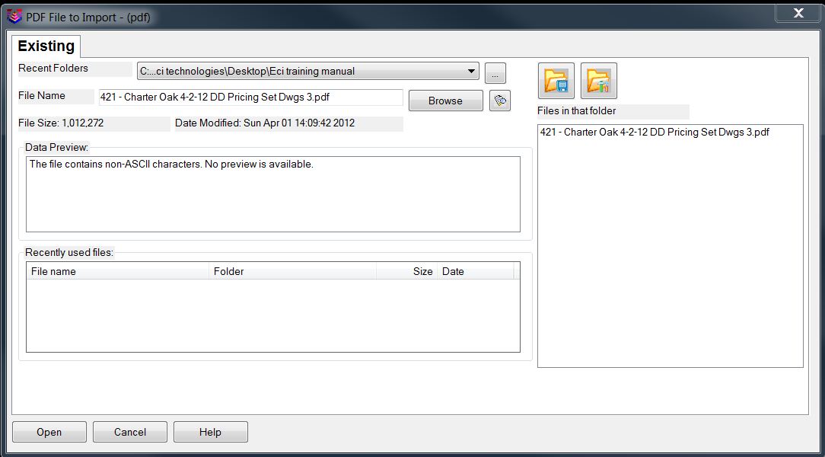Open the Recent Folders dropdown

(307, 71)
